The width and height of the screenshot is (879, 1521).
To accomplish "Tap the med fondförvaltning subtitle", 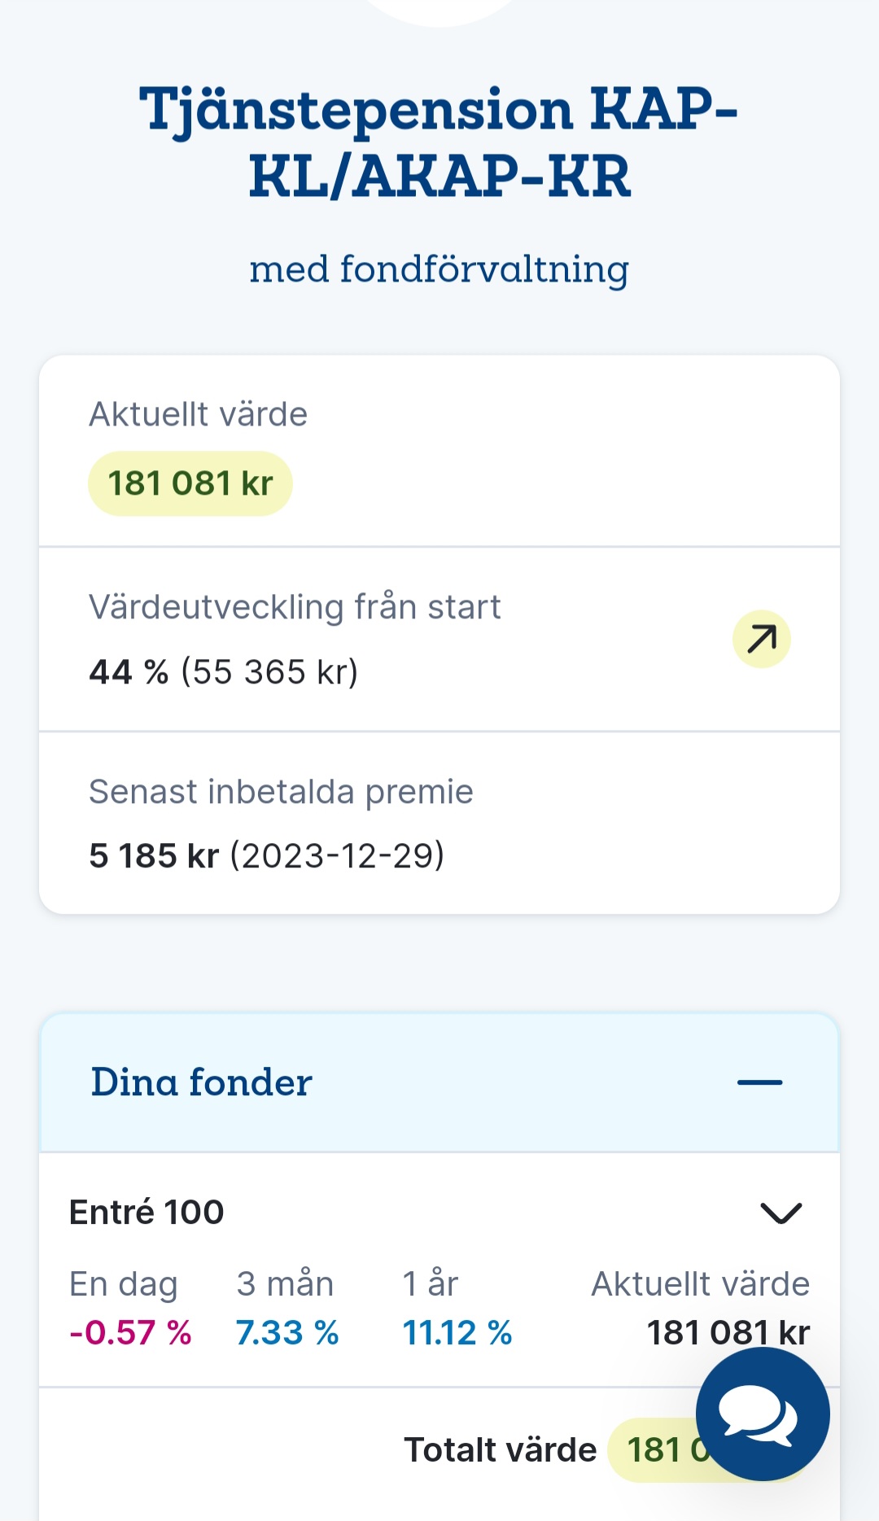I will [439, 269].
